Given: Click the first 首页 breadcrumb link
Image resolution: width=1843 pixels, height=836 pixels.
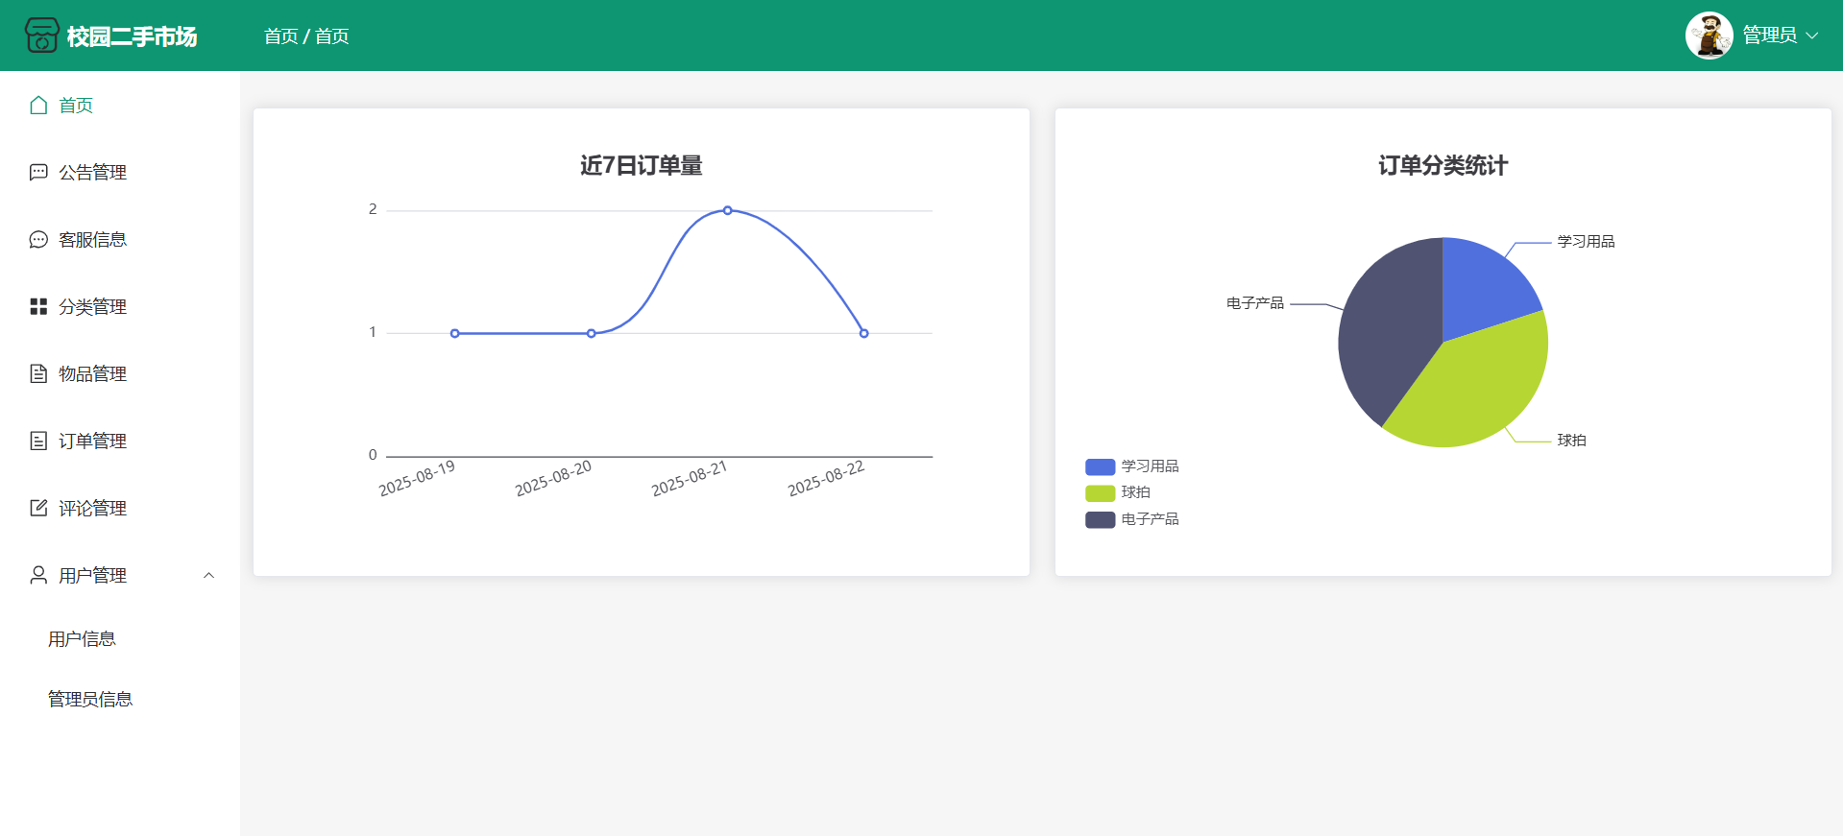Looking at the screenshot, I should pos(280,36).
